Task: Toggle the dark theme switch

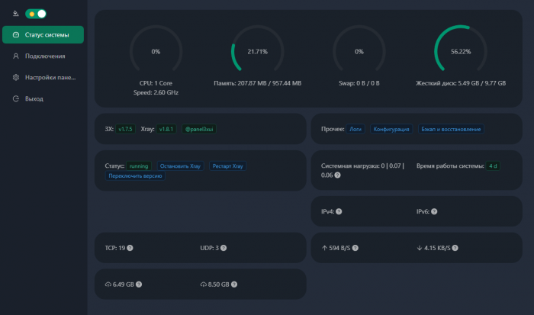Action: [36, 14]
